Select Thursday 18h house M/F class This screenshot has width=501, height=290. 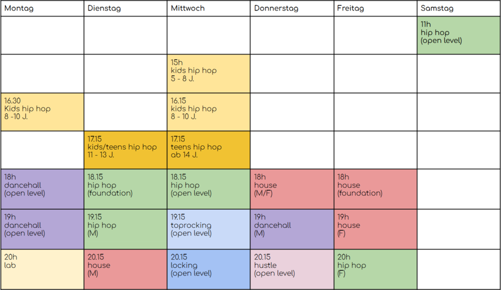pyautogui.click(x=292, y=189)
